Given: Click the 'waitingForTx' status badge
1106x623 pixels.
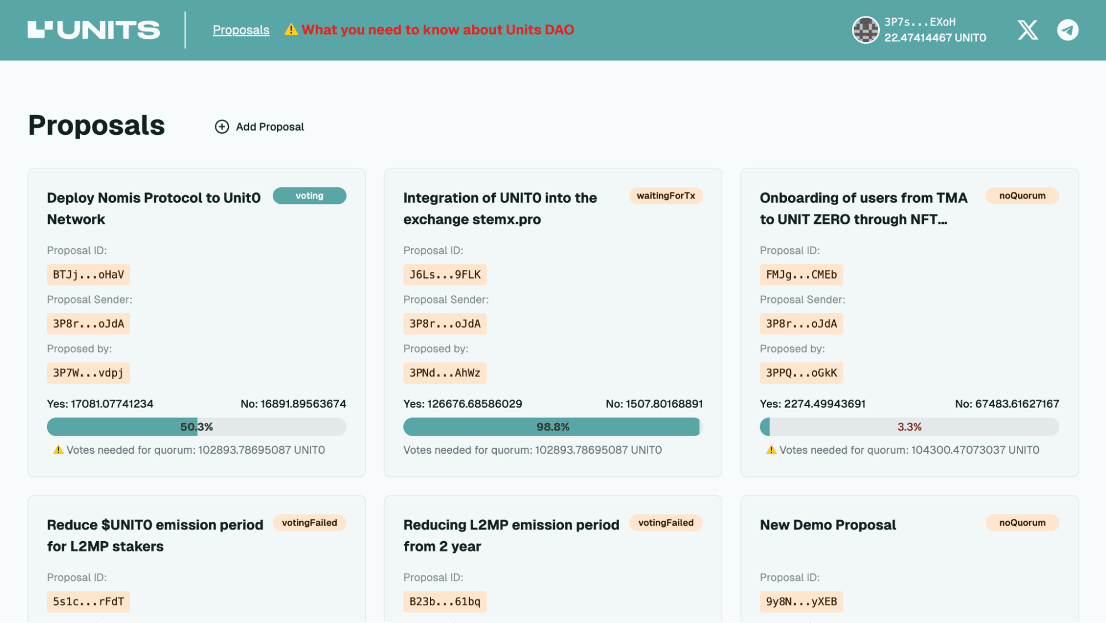Looking at the screenshot, I should pos(666,196).
